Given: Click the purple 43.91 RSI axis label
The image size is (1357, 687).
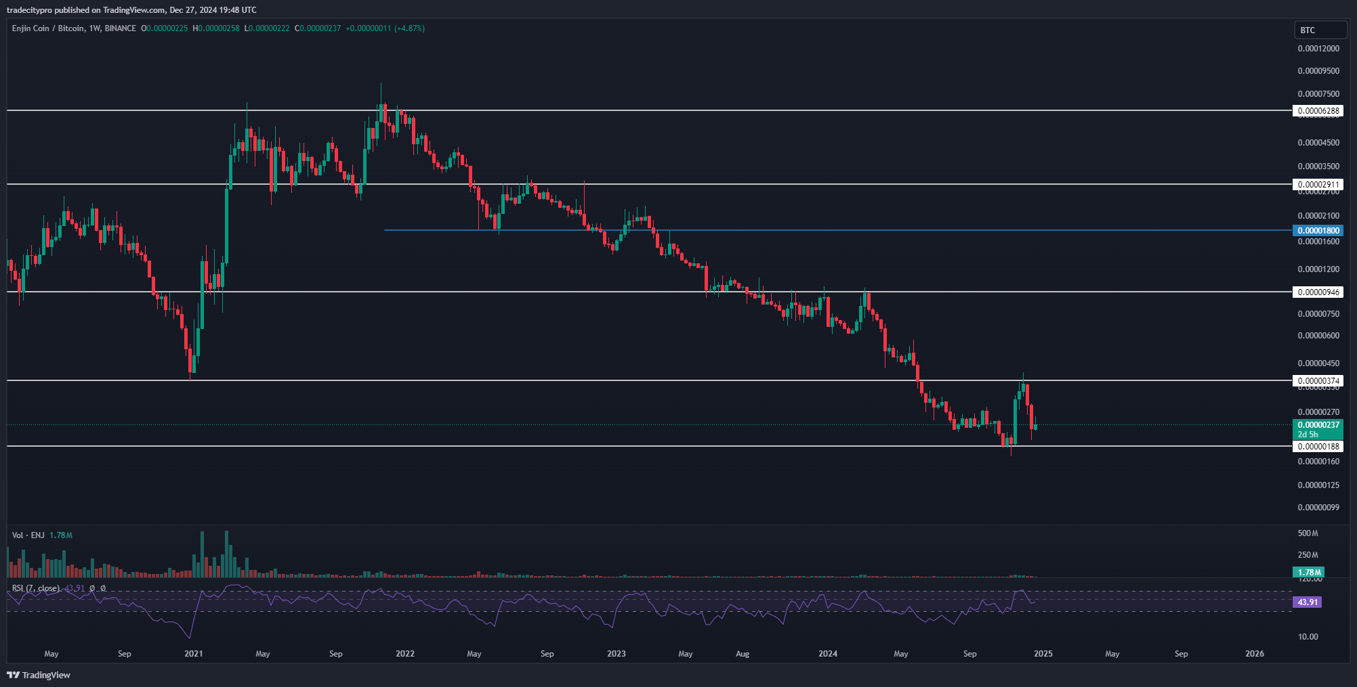Looking at the screenshot, I should (1307, 602).
